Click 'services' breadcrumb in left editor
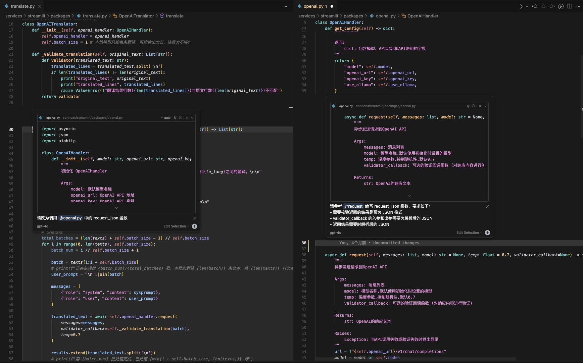This screenshot has height=363, width=583. coord(14,16)
